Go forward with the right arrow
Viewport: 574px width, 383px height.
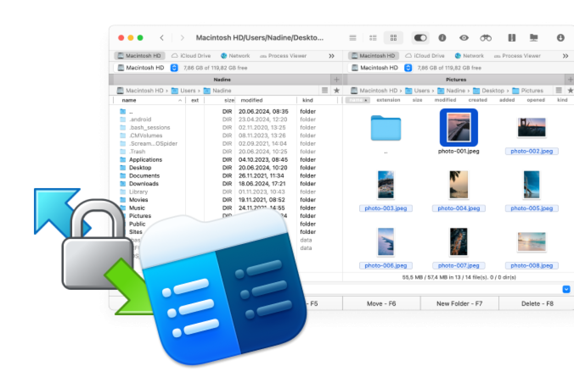click(182, 38)
